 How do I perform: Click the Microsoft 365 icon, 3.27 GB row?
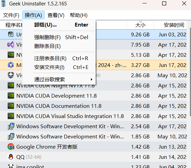[x=11, y=65]
